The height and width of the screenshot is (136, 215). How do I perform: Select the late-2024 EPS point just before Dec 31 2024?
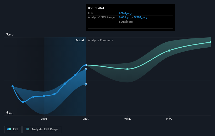coord(75,75)
